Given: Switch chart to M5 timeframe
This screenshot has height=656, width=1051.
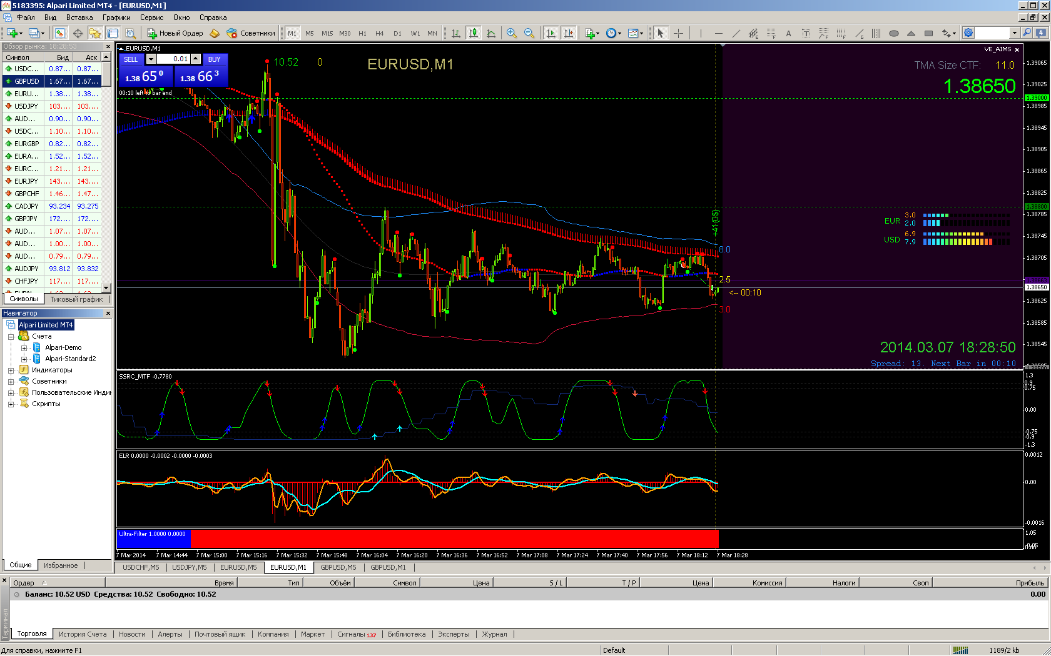Looking at the screenshot, I should [310, 33].
